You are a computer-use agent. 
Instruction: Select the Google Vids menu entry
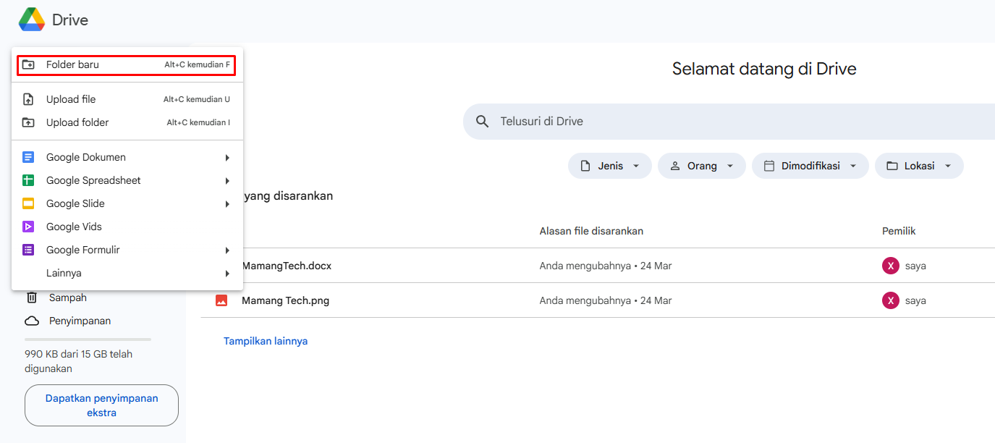point(127,227)
